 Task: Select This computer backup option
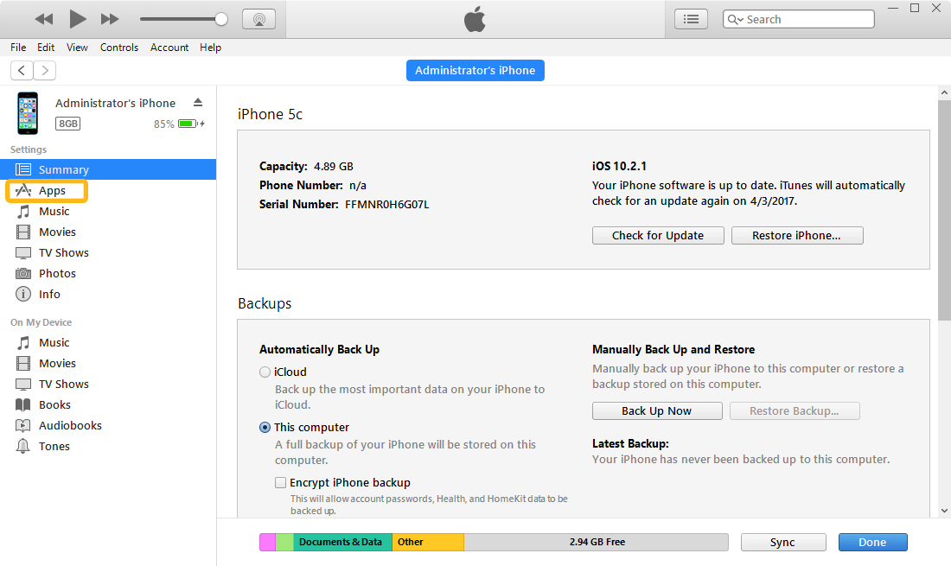[265, 427]
